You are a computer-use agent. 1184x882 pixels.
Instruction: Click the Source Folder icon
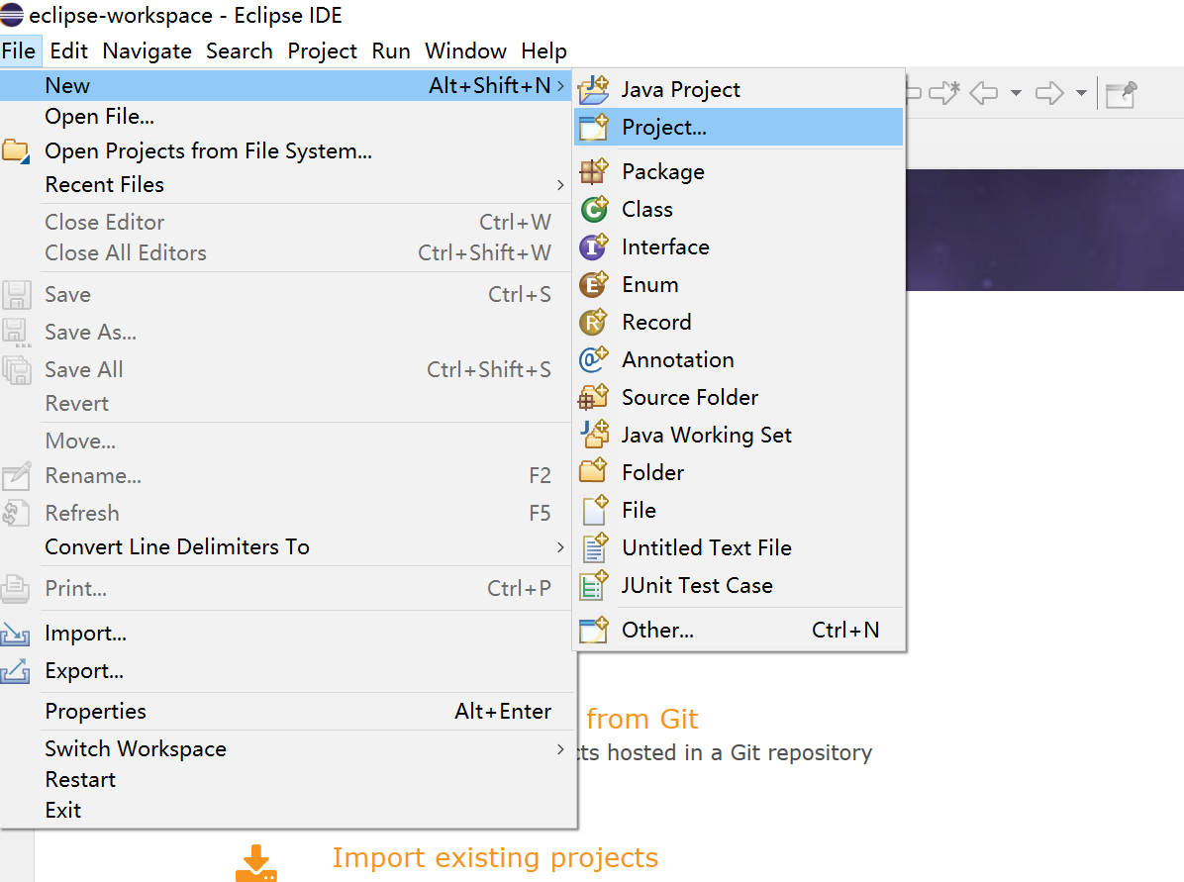[x=594, y=397]
